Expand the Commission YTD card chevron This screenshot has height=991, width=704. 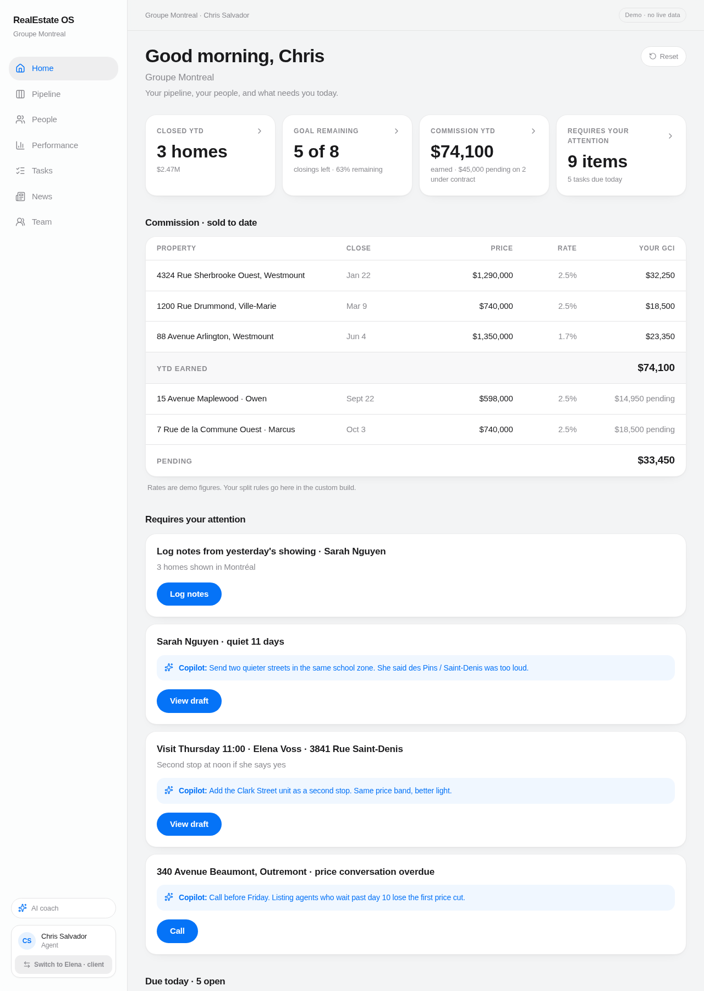pos(533,131)
